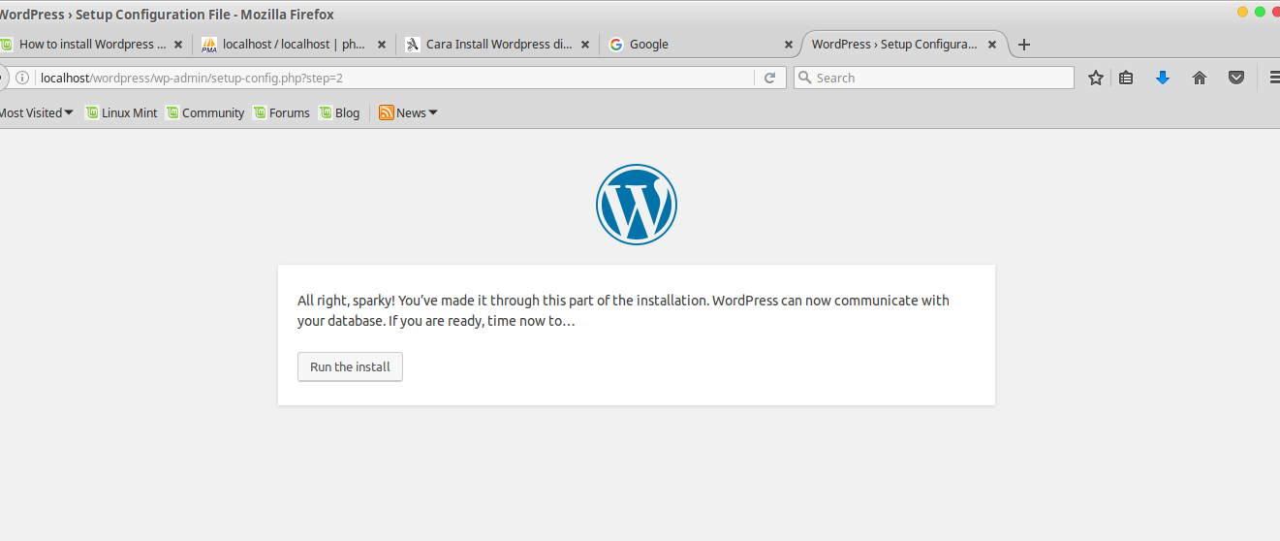Save page to Pocket icon
The width and height of the screenshot is (1280, 541).
1236,78
